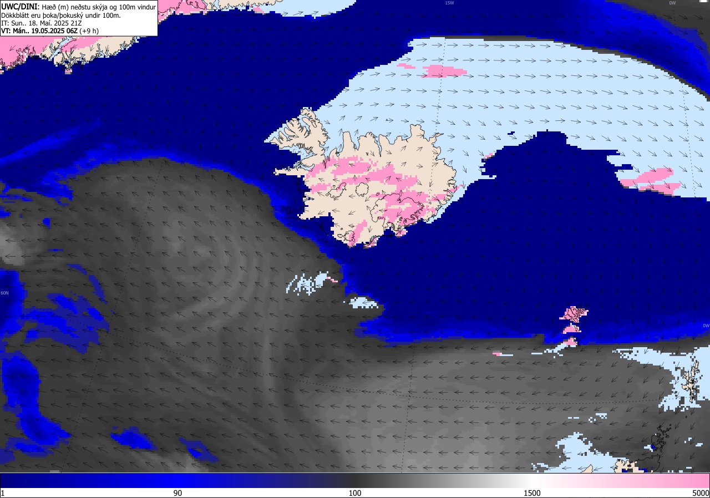Click the legend value '5000'
The image size is (710, 498).
tap(701, 493)
